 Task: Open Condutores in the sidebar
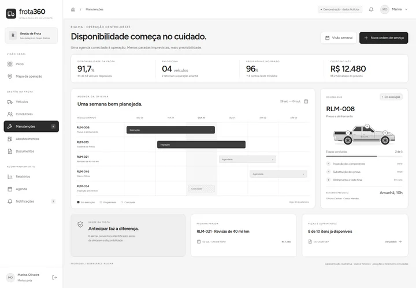coord(31,114)
